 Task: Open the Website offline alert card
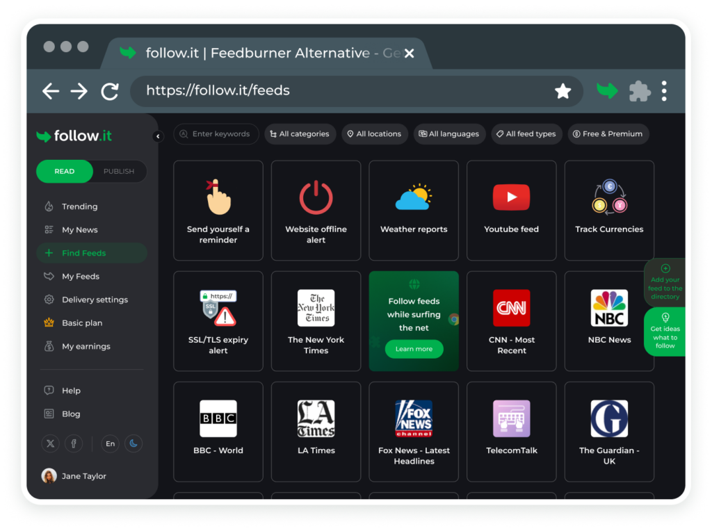316,211
